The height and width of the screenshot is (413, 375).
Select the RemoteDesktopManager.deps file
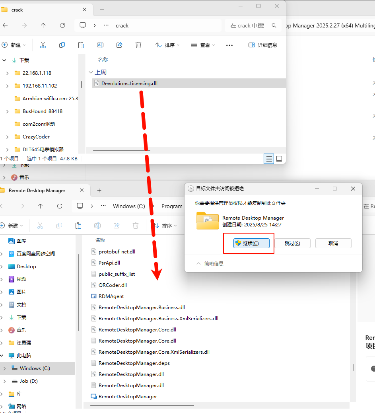[x=134, y=363]
